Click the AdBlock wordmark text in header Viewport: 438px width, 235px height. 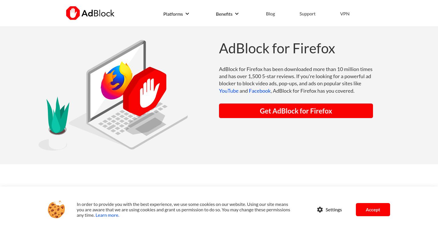pyautogui.click(x=98, y=13)
